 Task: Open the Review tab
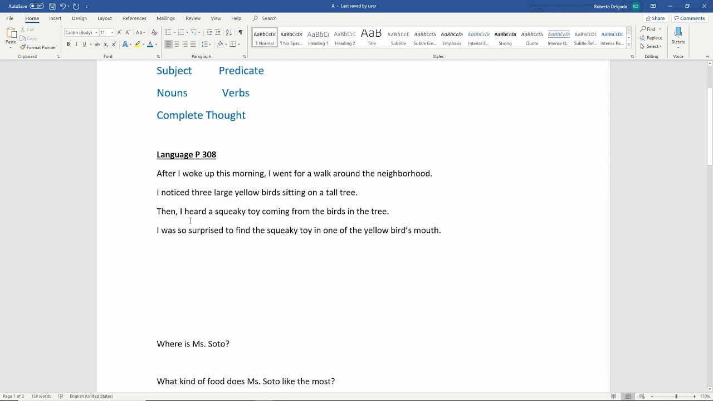193,18
